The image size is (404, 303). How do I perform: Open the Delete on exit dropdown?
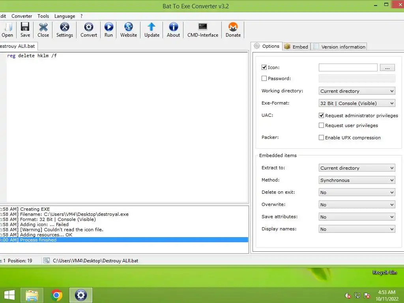tap(357, 193)
